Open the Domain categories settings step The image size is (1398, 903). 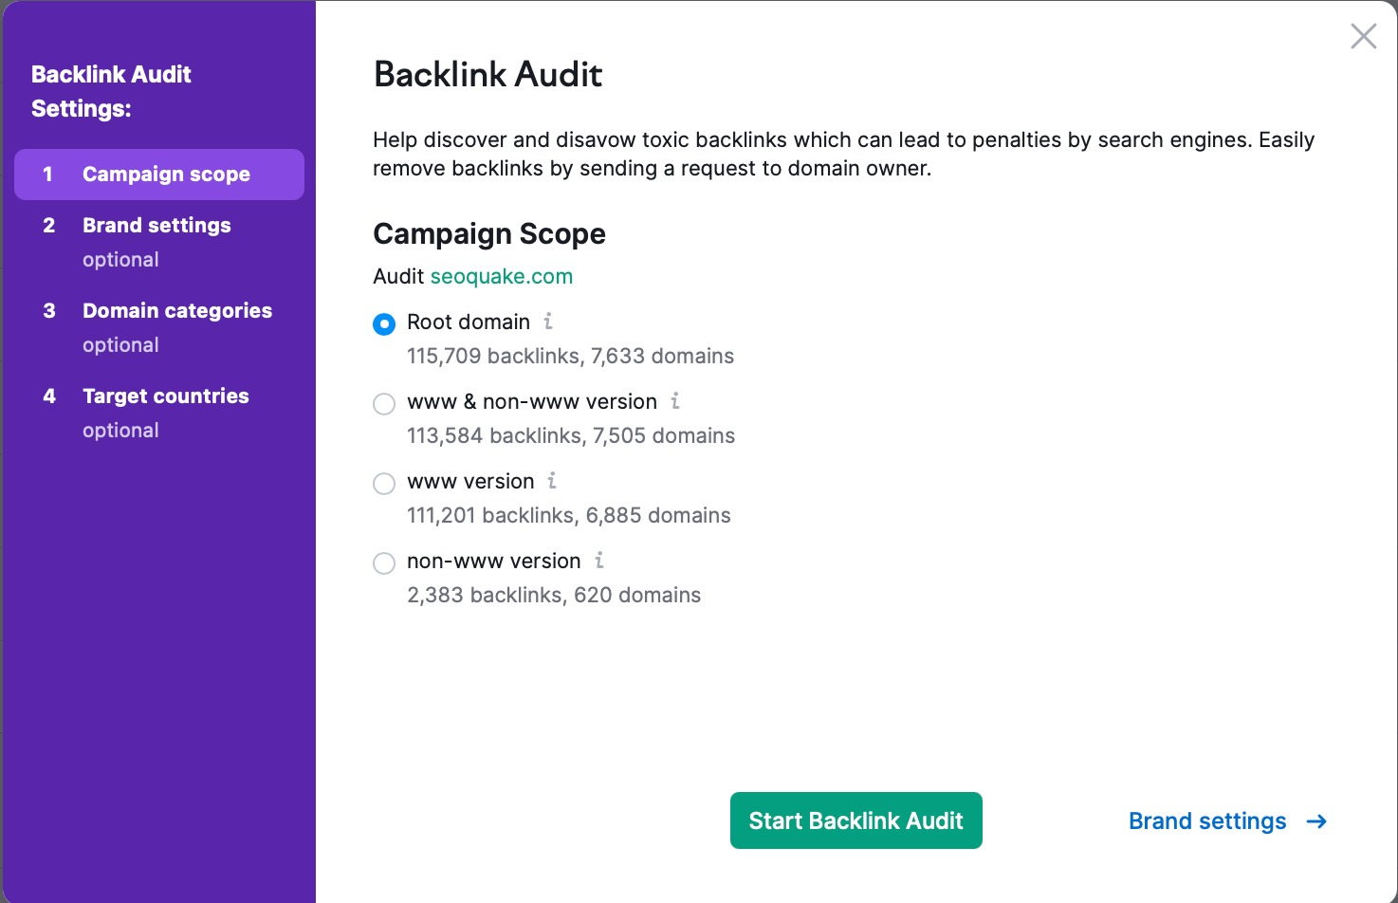176,310
